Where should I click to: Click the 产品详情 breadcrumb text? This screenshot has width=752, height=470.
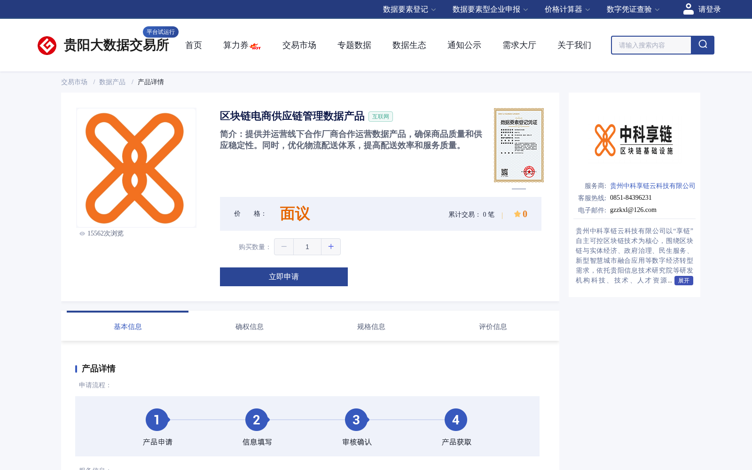(x=151, y=82)
